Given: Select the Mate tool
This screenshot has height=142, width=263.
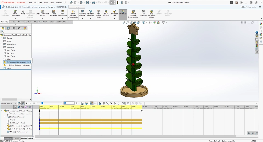Looking at the screenshot, I should 23,12.
